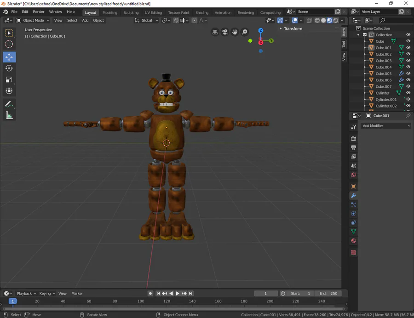Switch to wireframe viewport shading
Image resolution: width=414 pixels, height=318 pixels.
pos(317,20)
